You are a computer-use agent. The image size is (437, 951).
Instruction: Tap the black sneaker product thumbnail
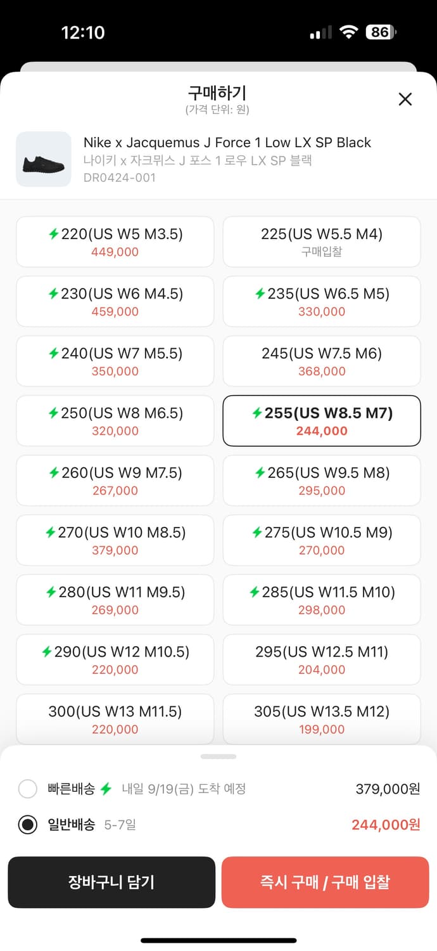[x=44, y=159]
